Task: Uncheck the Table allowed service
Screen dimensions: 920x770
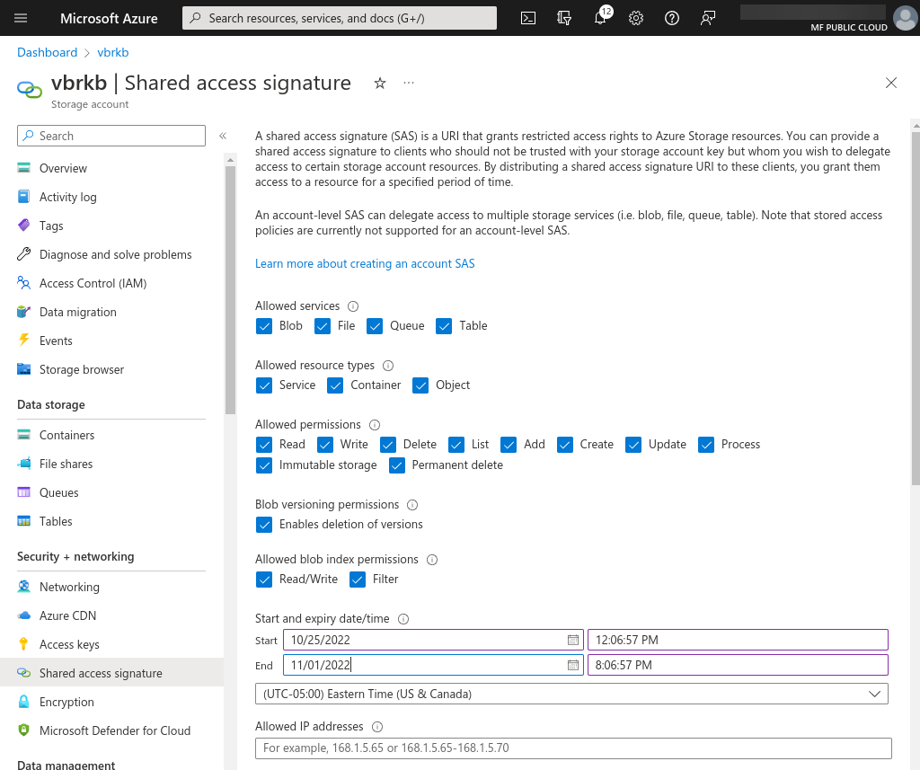Action: point(444,326)
